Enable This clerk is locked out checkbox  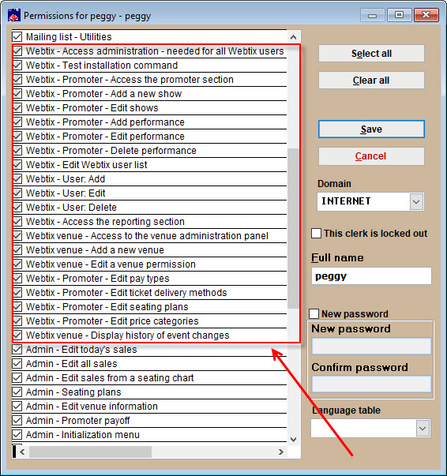tap(316, 234)
